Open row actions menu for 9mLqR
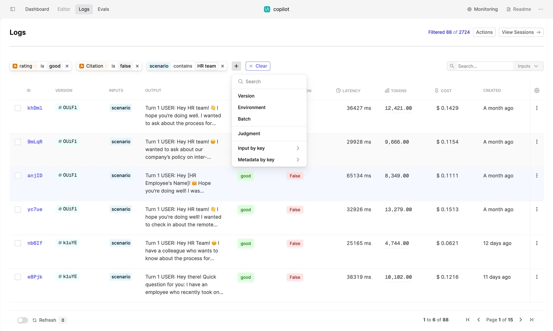The height and width of the screenshot is (331, 553). [537, 142]
